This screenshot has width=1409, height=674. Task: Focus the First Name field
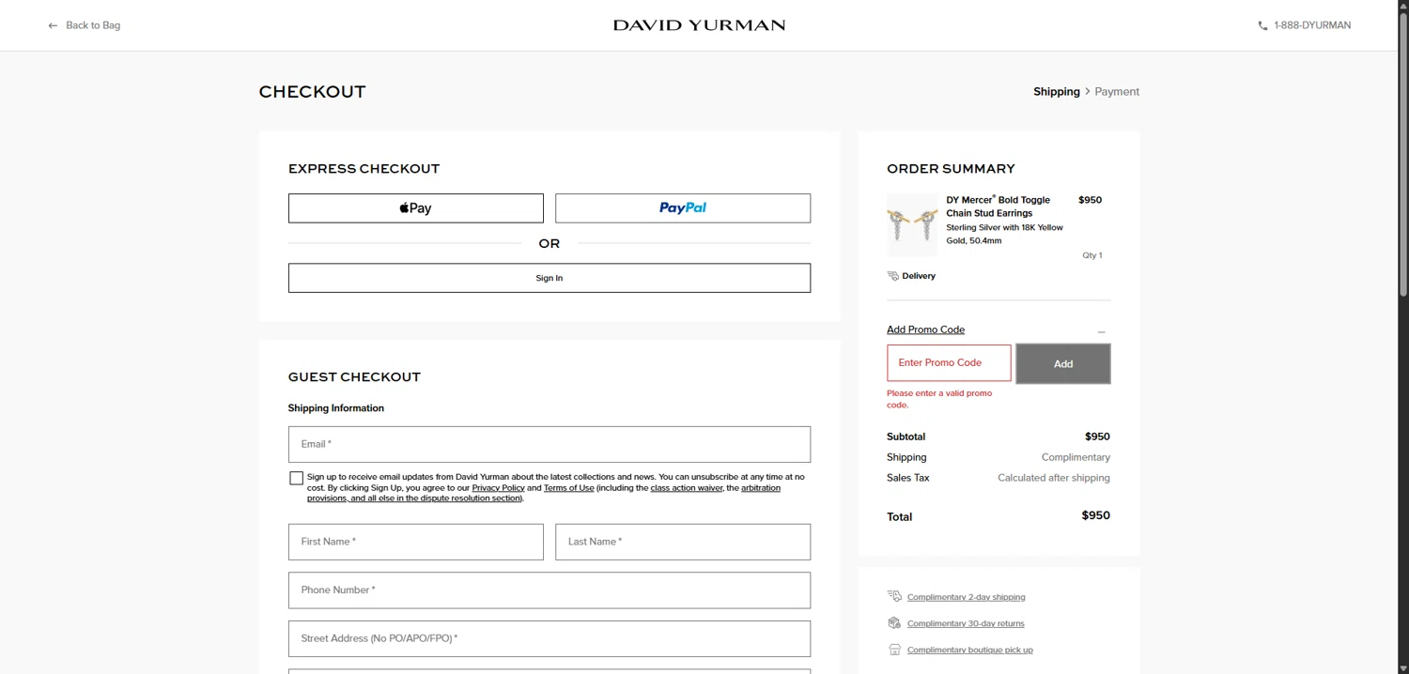point(415,542)
